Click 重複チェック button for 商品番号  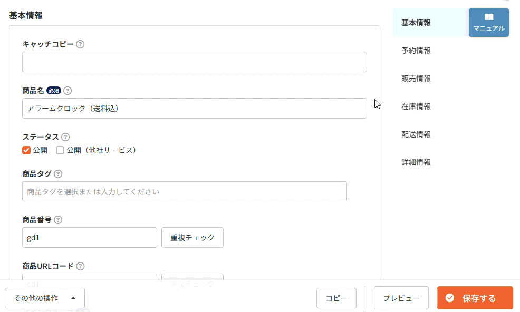192,237
